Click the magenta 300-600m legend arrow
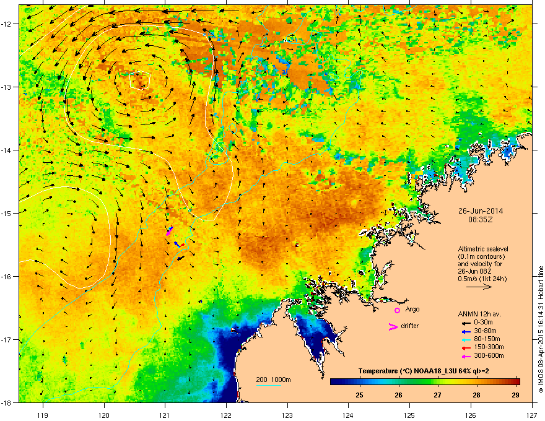545x421 pixels. pyautogui.click(x=465, y=357)
